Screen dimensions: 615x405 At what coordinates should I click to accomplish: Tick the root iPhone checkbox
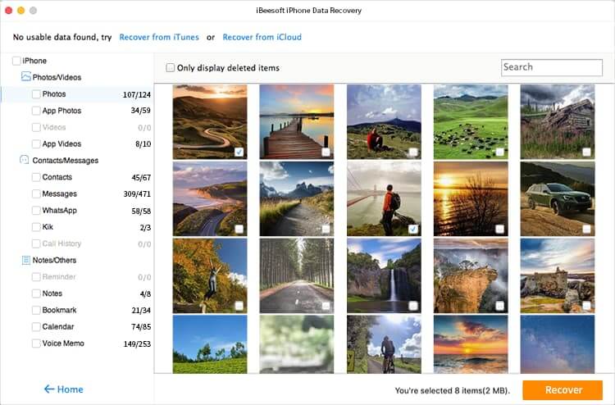tap(16, 61)
